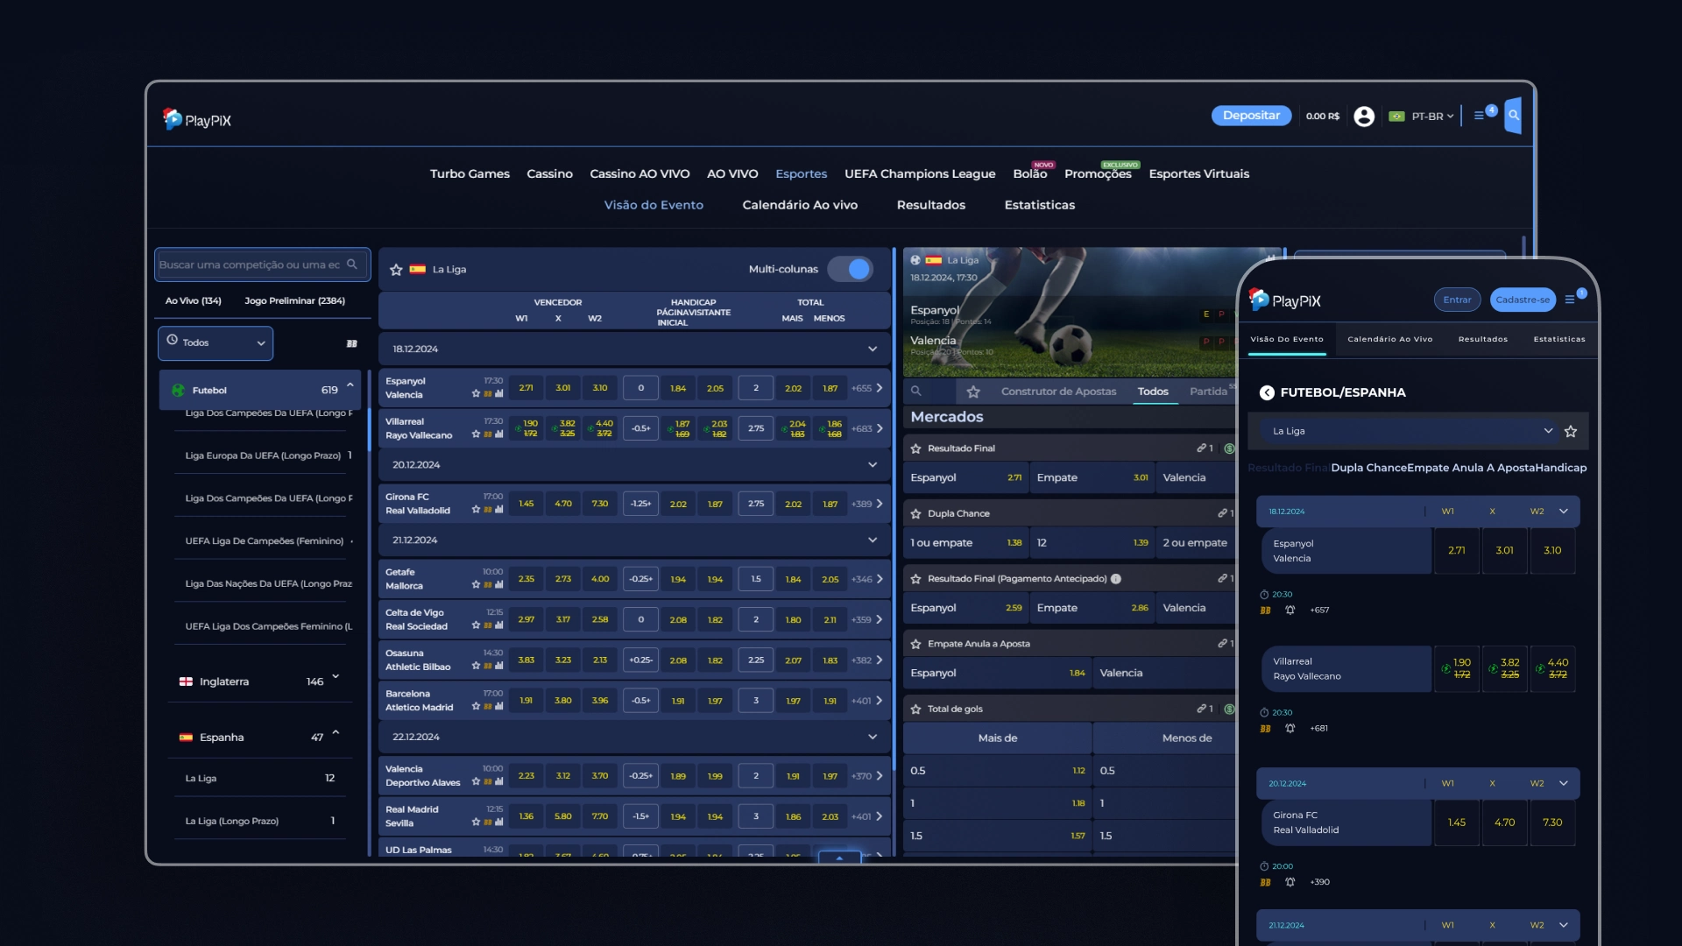Image resolution: width=1682 pixels, height=946 pixels.
Task: Switch to Resultados desktop tab
Action: click(x=931, y=205)
